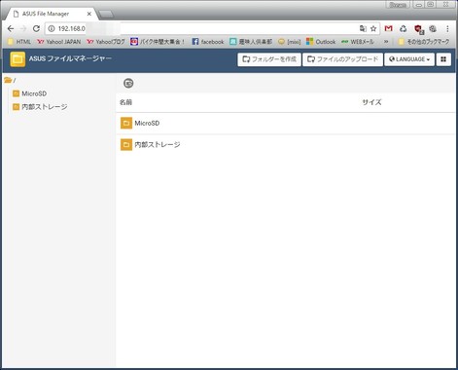Click the root folder icon in sidebar
Viewport: 458px width, 370px height.
click(8, 80)
